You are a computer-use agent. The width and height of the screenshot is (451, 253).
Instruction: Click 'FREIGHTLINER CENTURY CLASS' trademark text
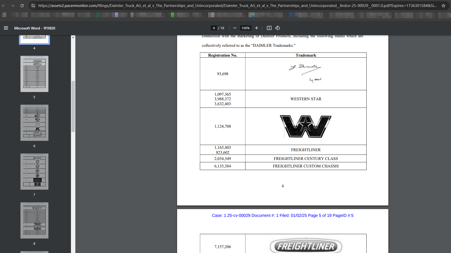tap(306, 159)
